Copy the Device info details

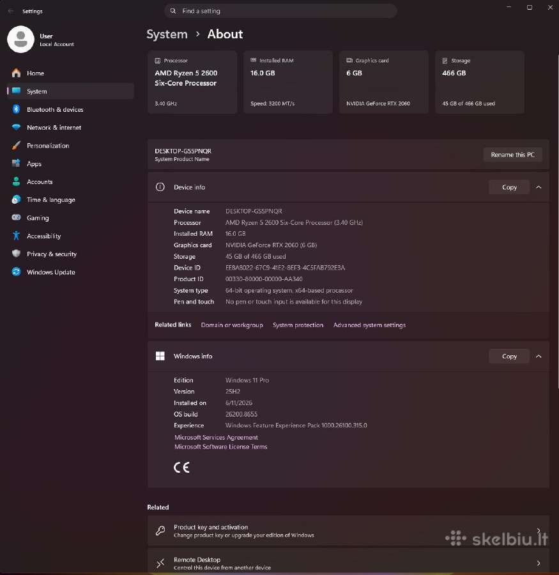coord(509,187)
